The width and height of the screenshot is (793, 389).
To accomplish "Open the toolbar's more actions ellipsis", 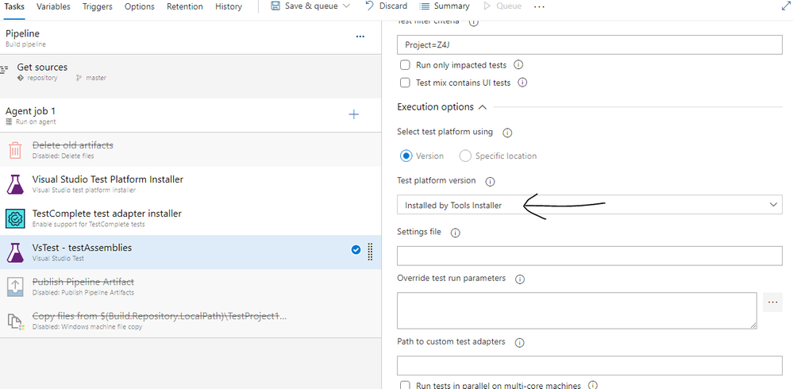I will click(540, 6).
